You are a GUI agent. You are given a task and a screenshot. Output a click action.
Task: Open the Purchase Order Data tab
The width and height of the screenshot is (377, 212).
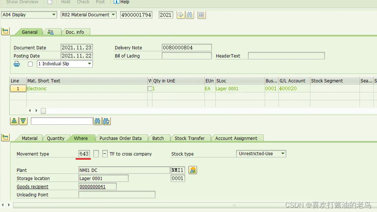coord(120,138)
